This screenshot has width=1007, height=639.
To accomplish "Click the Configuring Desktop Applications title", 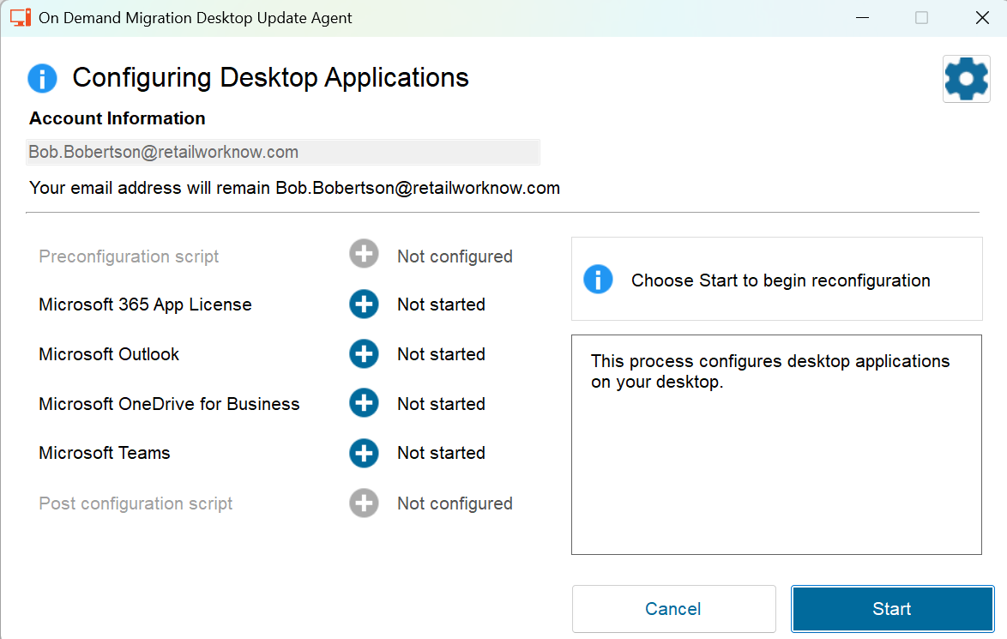I will pyautogui.click(x=270, y=78).
